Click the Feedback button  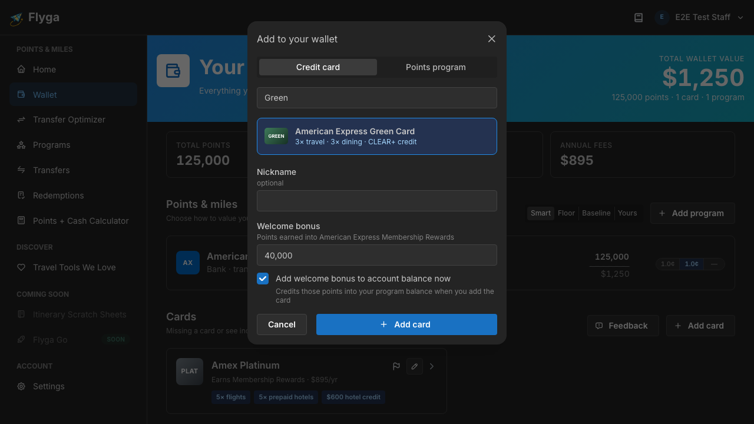pyautogui.click(x=623, y=326)
